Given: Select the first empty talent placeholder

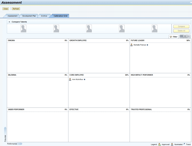Looking at the screenshot, I should pos(24,28).
